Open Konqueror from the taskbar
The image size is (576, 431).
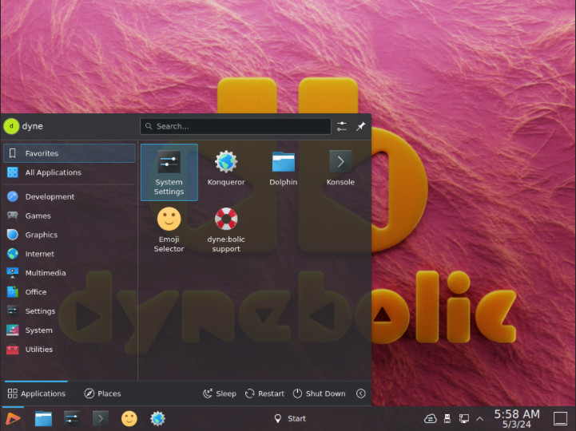point(157,418)
